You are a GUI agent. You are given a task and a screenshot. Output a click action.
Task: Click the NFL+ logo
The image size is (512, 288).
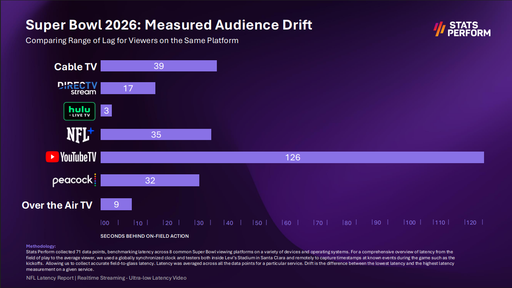(x=80, y=134)
